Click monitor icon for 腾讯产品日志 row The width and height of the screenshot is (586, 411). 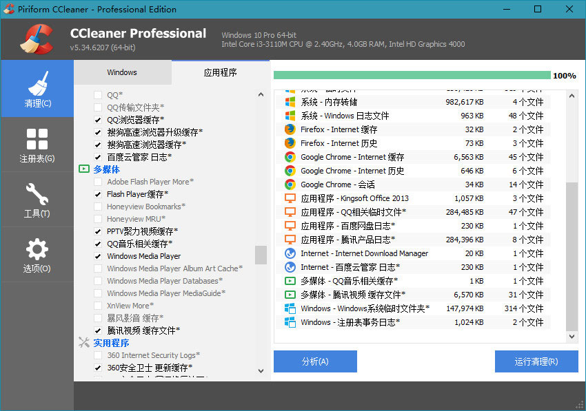click(x=290, y=240)
